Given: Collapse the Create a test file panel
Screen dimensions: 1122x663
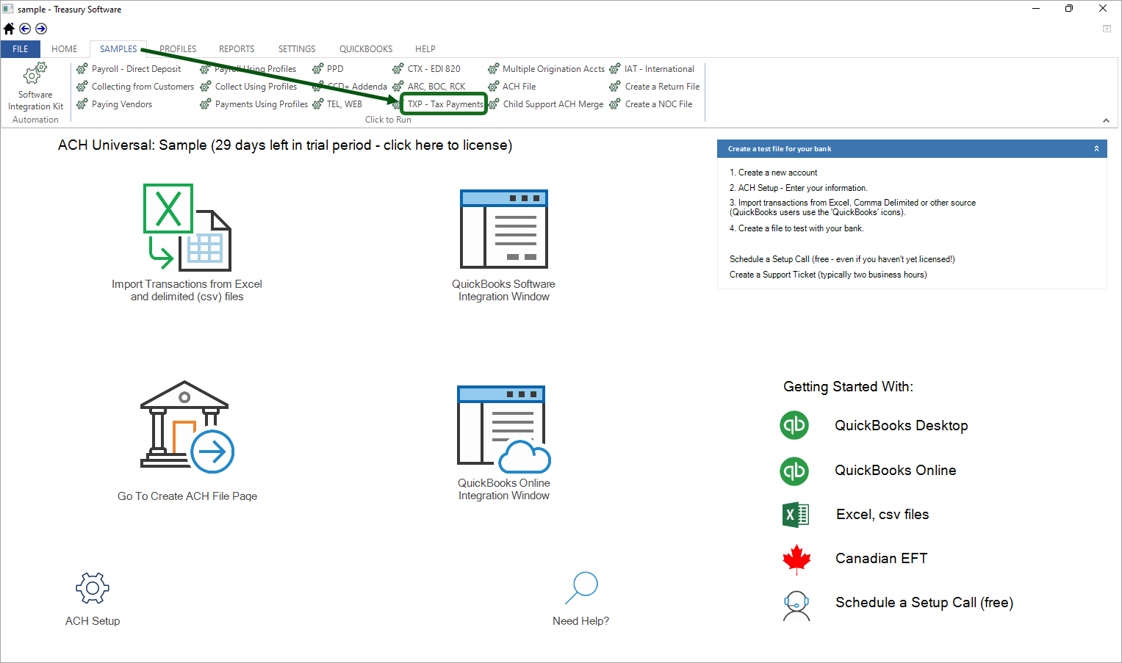Looking at the screenshot, I should point(1096,148).
